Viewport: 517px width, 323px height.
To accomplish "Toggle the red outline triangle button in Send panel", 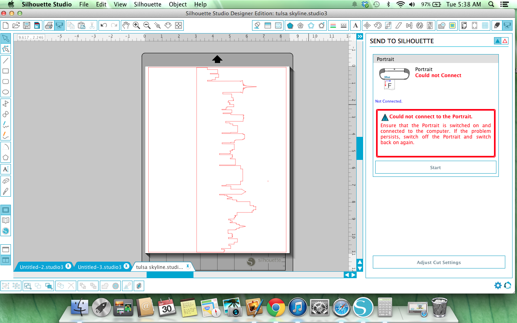I will click(x=505, y=41).
